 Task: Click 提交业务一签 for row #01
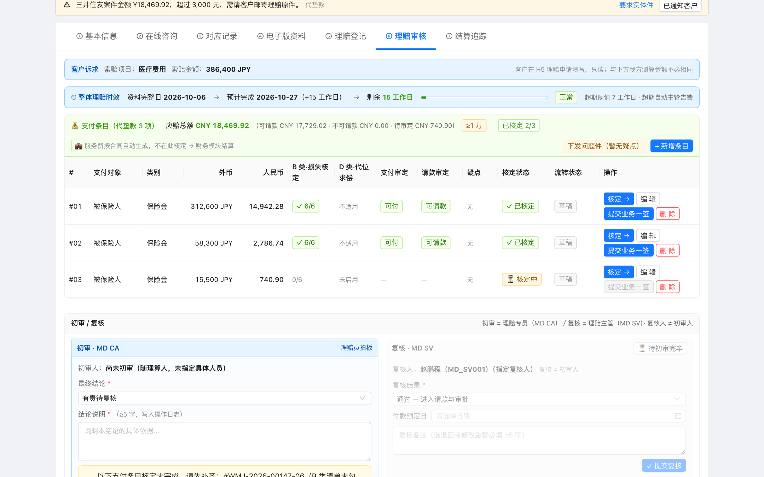[629, 214]
